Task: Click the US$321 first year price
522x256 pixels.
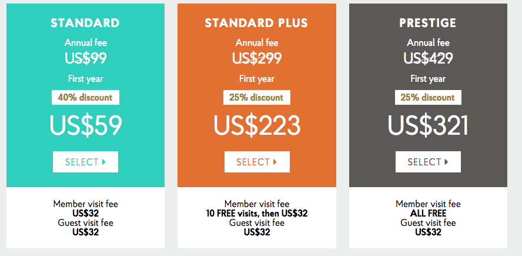Action: click(x=428, y=125)
